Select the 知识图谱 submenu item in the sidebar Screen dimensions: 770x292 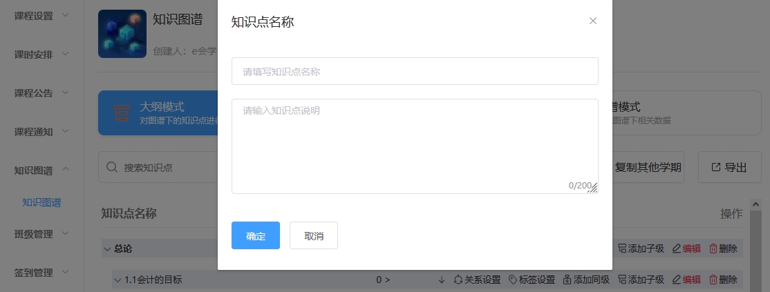click(41, 202)
